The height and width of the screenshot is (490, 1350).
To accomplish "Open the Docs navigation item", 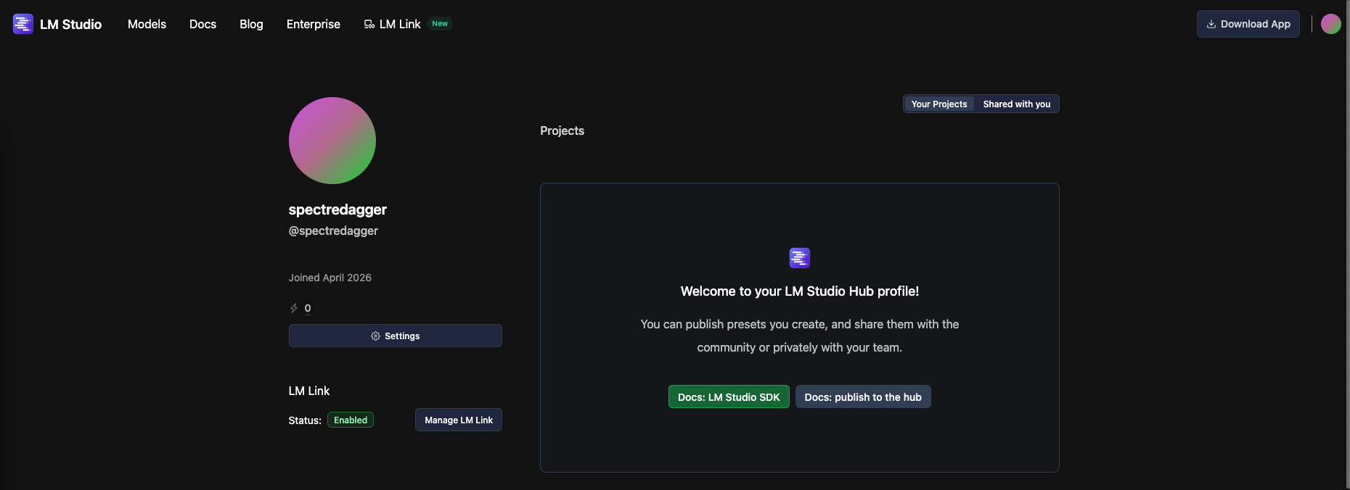I will point(202,24).
